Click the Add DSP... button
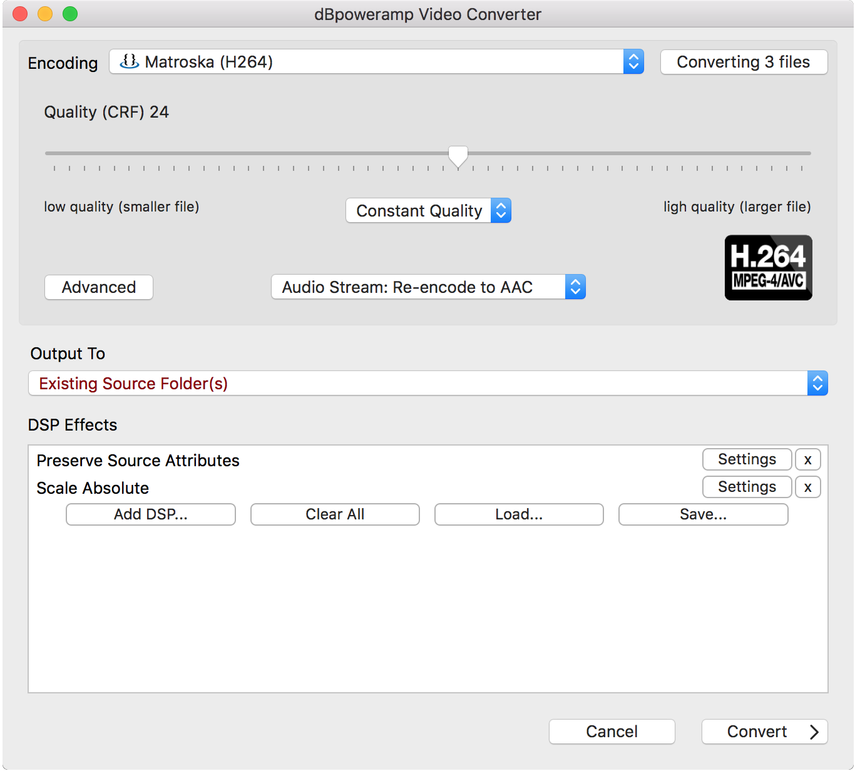The width and height of the screenshot is (855, 771). 151,514
